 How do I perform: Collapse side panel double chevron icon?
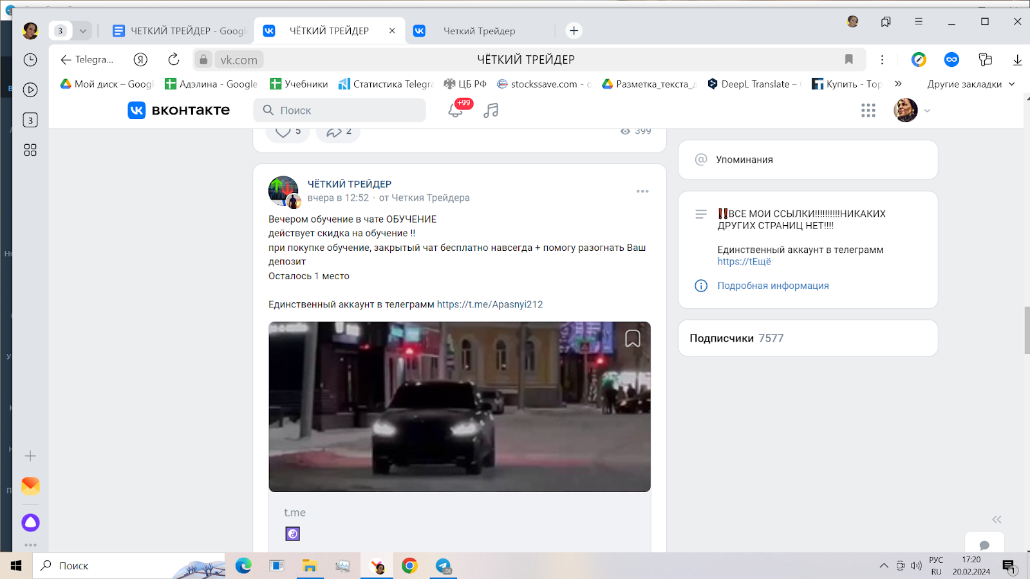tap(997, 520)
